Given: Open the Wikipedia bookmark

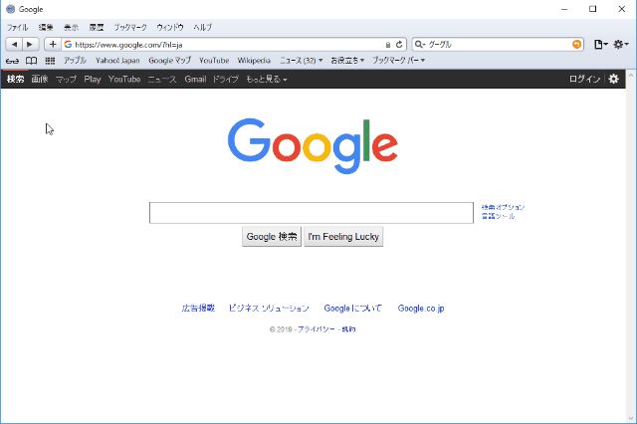Looking at the screenshot, I should (254, 61).
